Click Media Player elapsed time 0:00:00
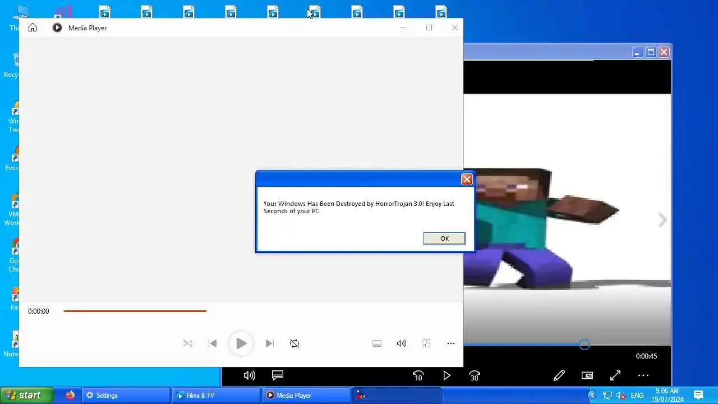 (39, 311)
